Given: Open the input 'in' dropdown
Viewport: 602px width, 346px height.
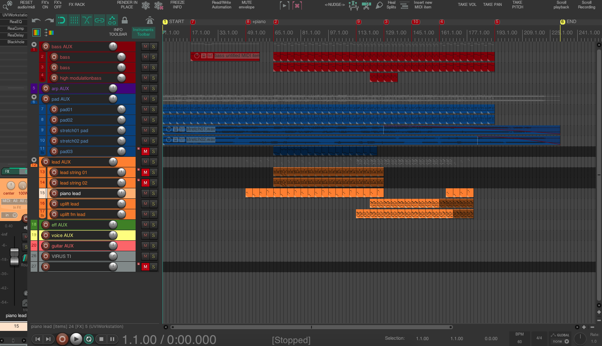Looking at the screenshot, I should tap(9, 215).
